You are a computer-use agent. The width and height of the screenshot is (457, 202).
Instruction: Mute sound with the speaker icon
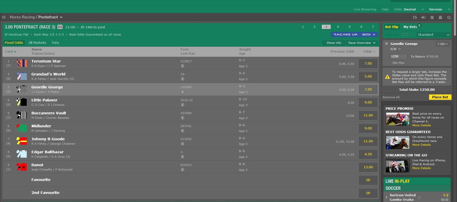coord(423,17)
